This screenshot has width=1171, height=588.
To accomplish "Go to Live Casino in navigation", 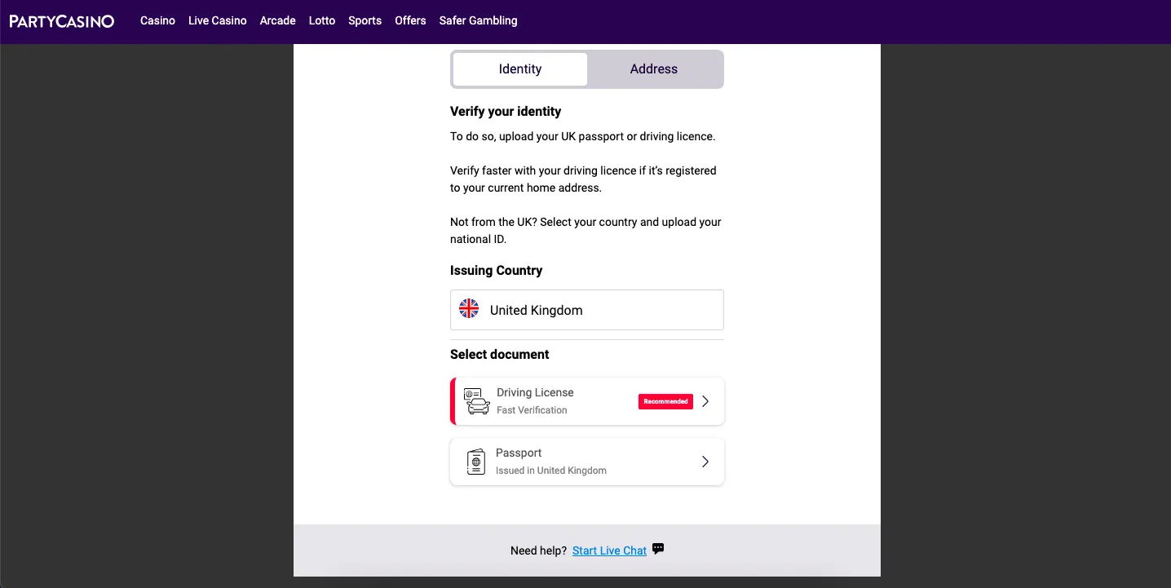I will (217, 20).
